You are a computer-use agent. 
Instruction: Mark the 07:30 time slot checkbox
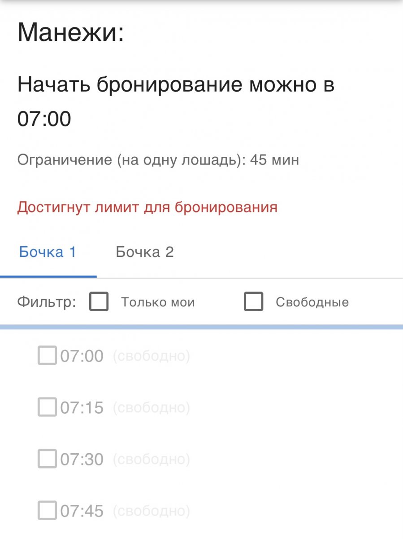[47, 459]
